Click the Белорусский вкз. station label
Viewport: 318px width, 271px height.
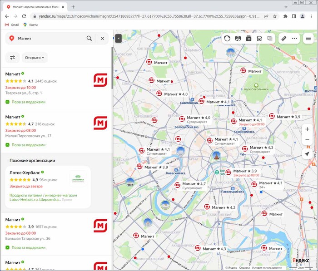[187, 127]
